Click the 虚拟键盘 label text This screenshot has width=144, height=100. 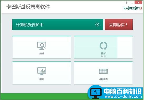tap(103, 79)
